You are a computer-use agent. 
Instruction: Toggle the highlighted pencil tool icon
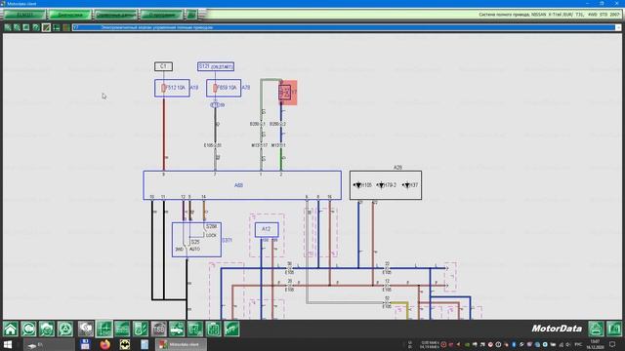click(46, 27)
